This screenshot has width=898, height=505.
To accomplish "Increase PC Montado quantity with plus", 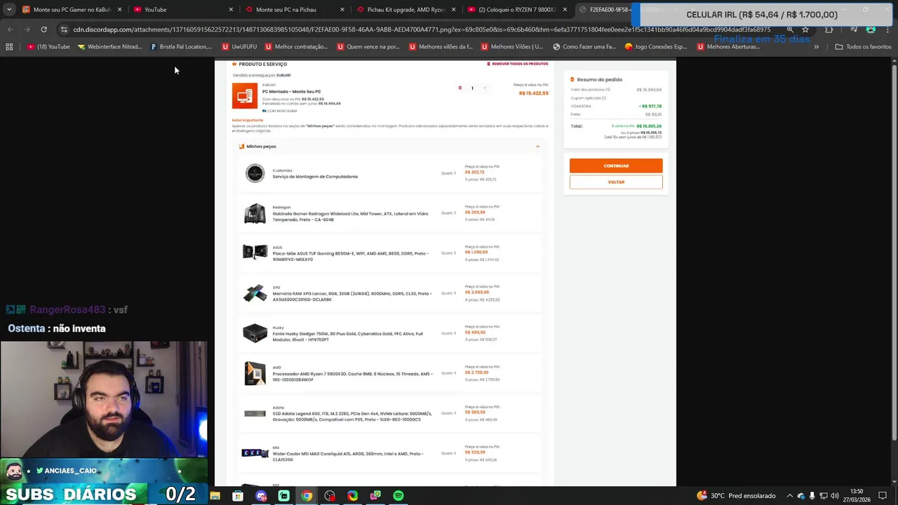I will tap(484, 88).
